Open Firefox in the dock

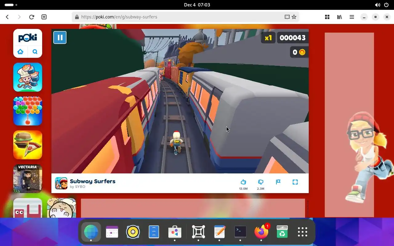tap(261, 232)
